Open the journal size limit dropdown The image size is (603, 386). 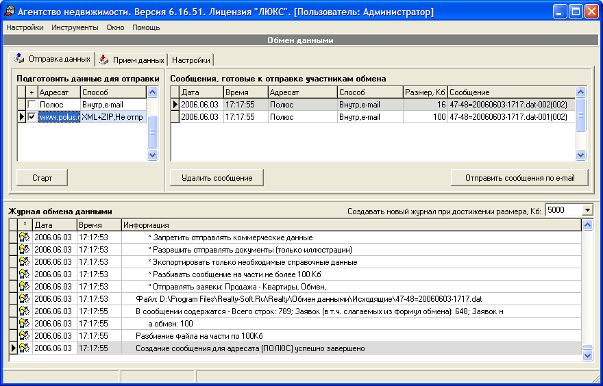(587, 210)
